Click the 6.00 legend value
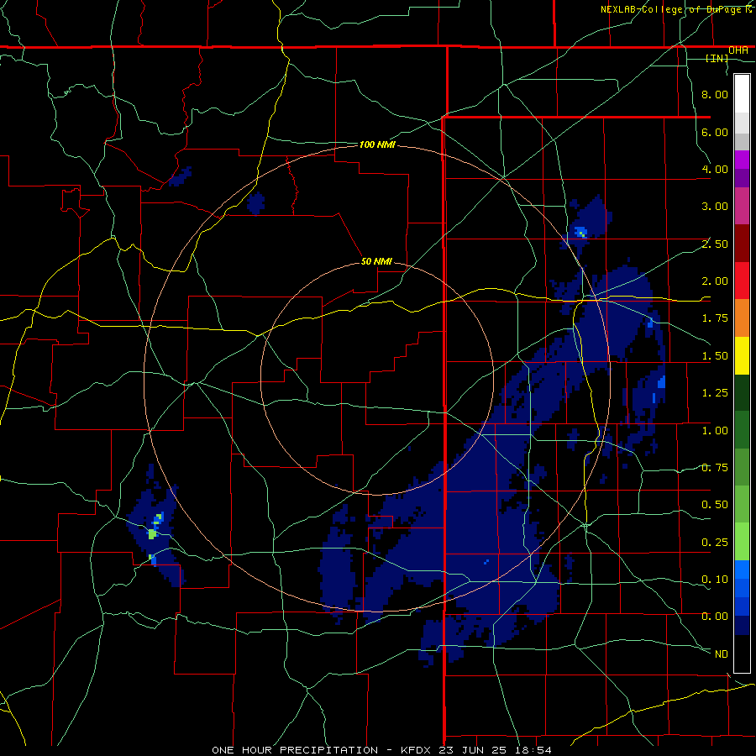 715,132
